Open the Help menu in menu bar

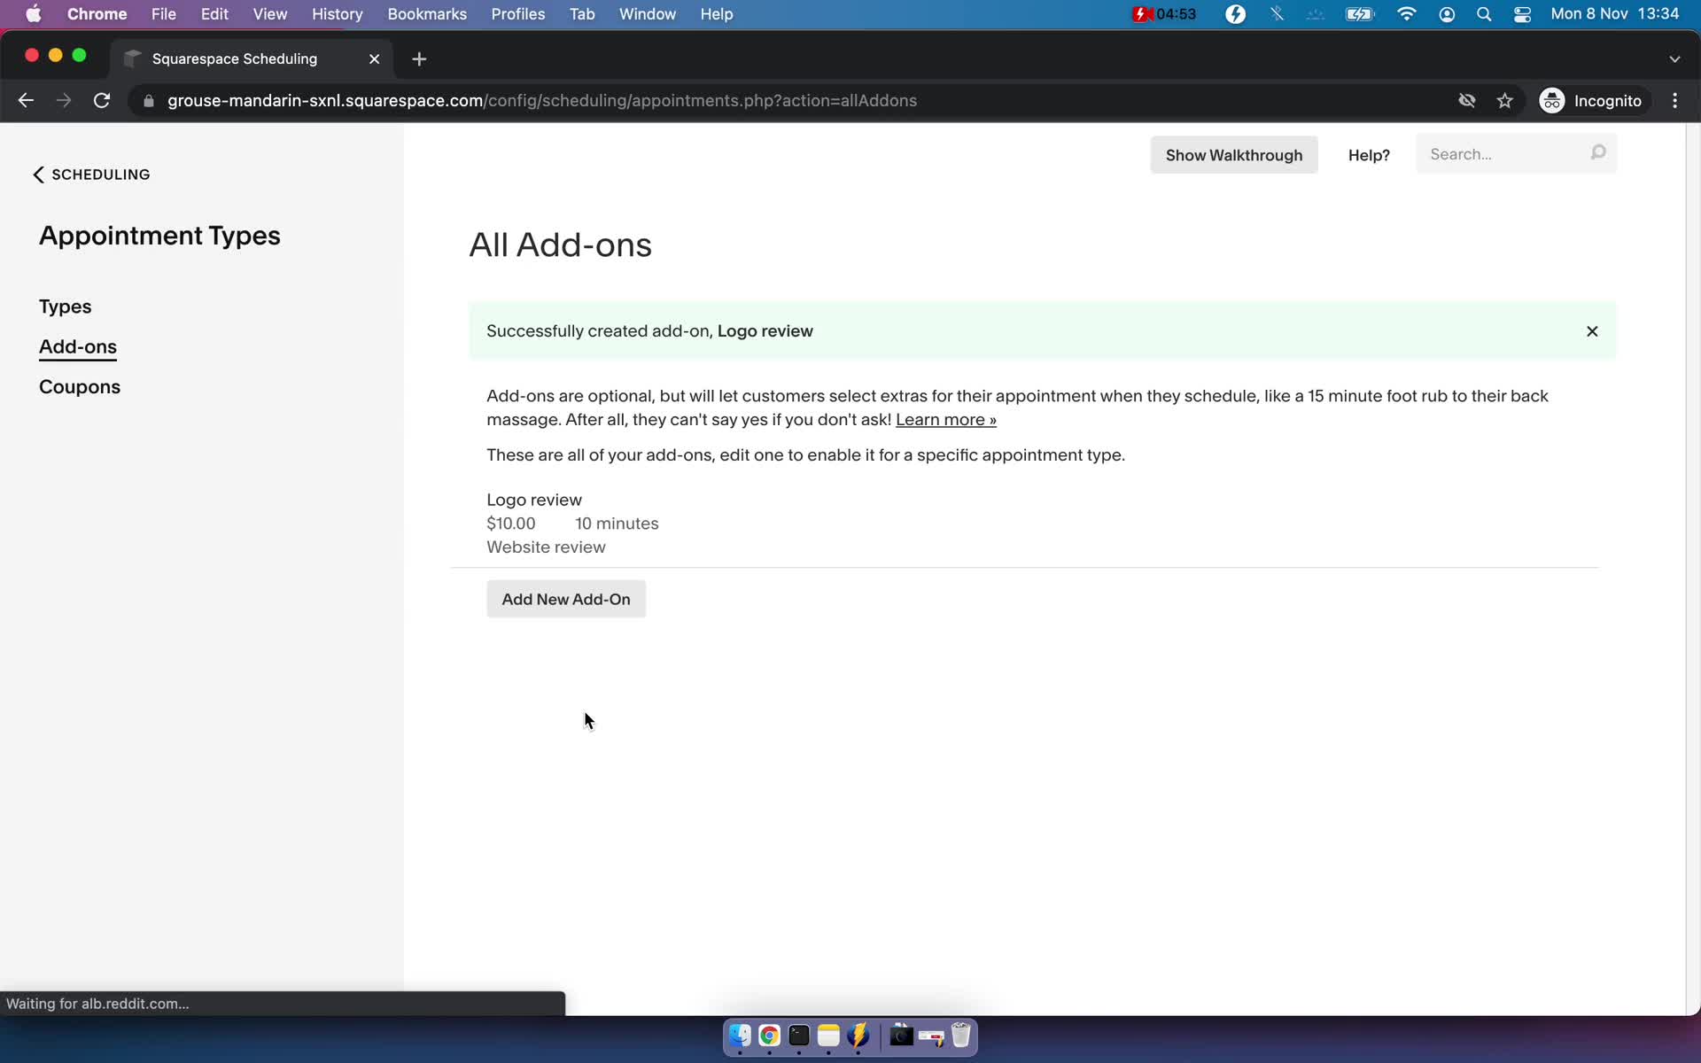tap(717, 14)
